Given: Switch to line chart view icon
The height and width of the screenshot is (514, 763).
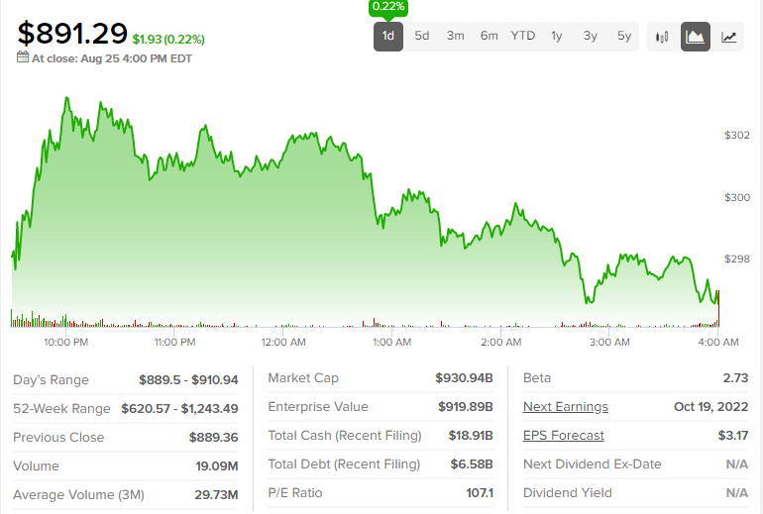Looking at the screenshot, I should pyautogui.click(x=728, y=37).
